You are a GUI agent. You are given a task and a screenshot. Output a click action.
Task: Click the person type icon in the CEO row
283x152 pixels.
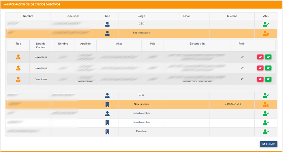pyautogui.click(x=107, y=24)
